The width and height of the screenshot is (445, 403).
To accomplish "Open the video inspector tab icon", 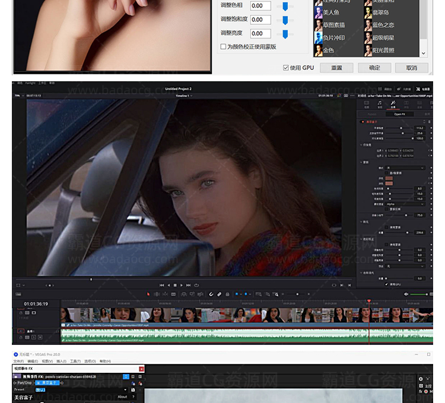I will point(367,103).
